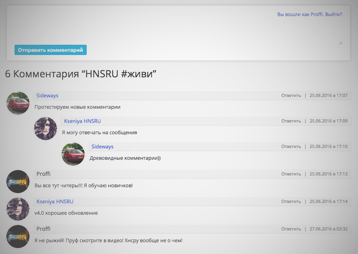Grab the comment box resize handle
This screenshot has height=254, width=358.
click(x=340, y=43)
